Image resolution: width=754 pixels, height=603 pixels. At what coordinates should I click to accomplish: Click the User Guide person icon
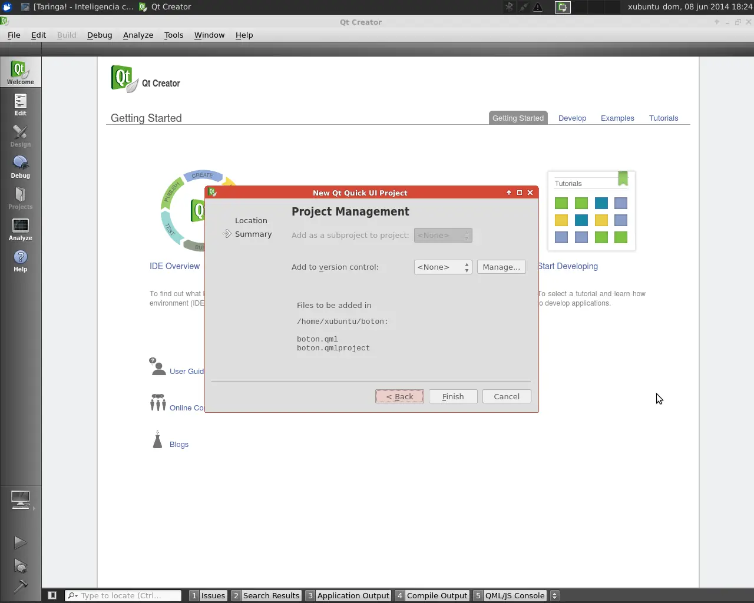(x=157, y=367)
